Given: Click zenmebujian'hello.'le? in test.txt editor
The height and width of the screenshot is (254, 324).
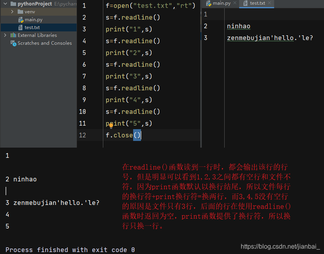Looking at the screenshot, I should (x=270, y=38).
